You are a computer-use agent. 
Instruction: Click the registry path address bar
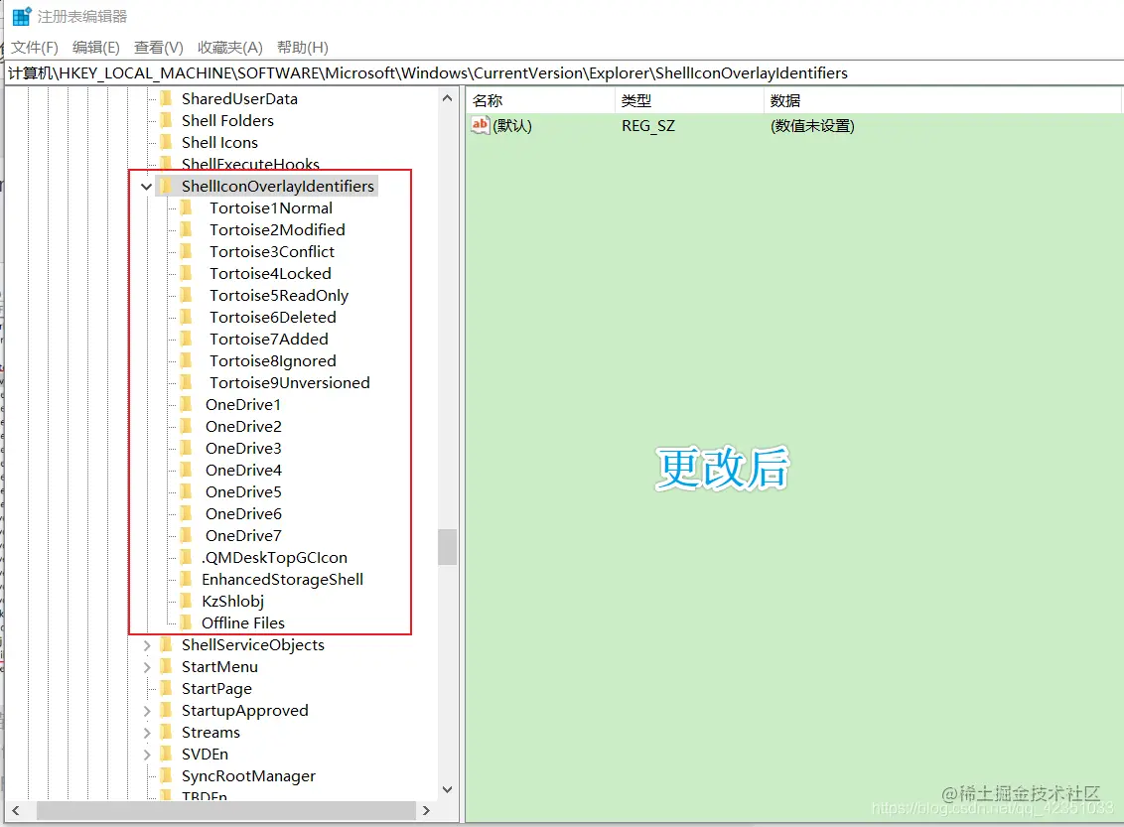pos(563,73)
